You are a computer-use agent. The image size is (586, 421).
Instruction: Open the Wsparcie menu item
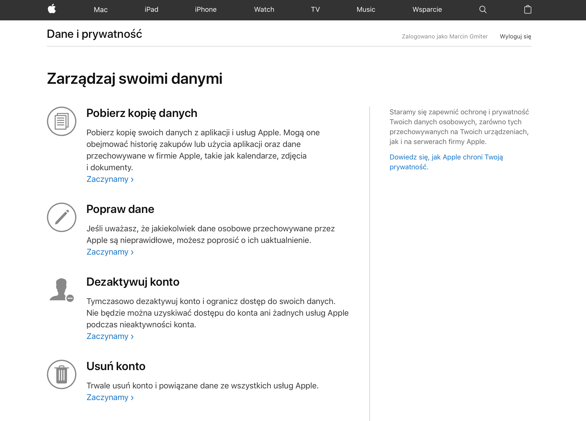click(427, 10)
